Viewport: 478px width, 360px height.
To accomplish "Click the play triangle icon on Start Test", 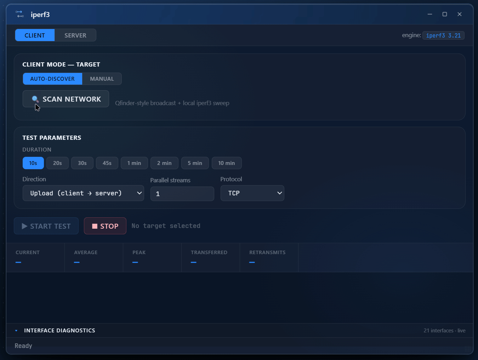I will tap(24, 226).
